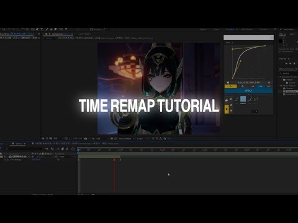This screenshot has width=298, height=223.
Task: Open the 1 View layout dropdown
Action: (141, 139)
